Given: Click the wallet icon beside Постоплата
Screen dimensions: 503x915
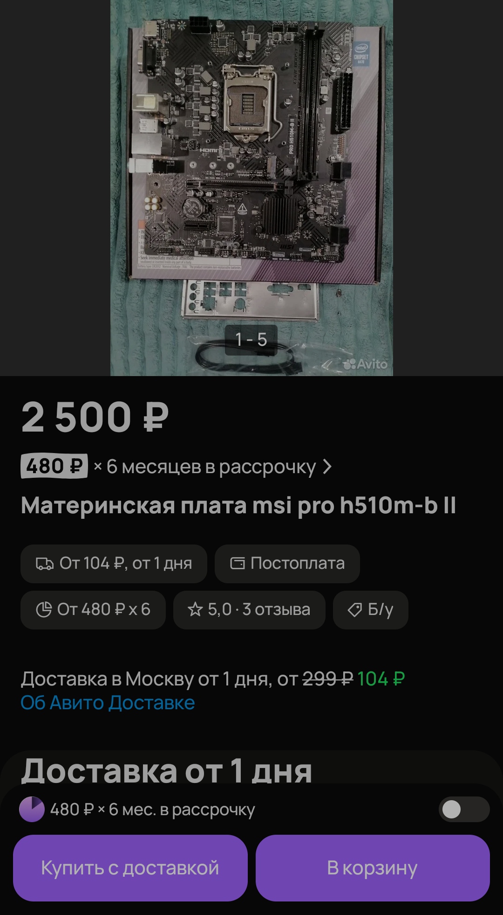Looking at the screenshot, I should point(238,564).
